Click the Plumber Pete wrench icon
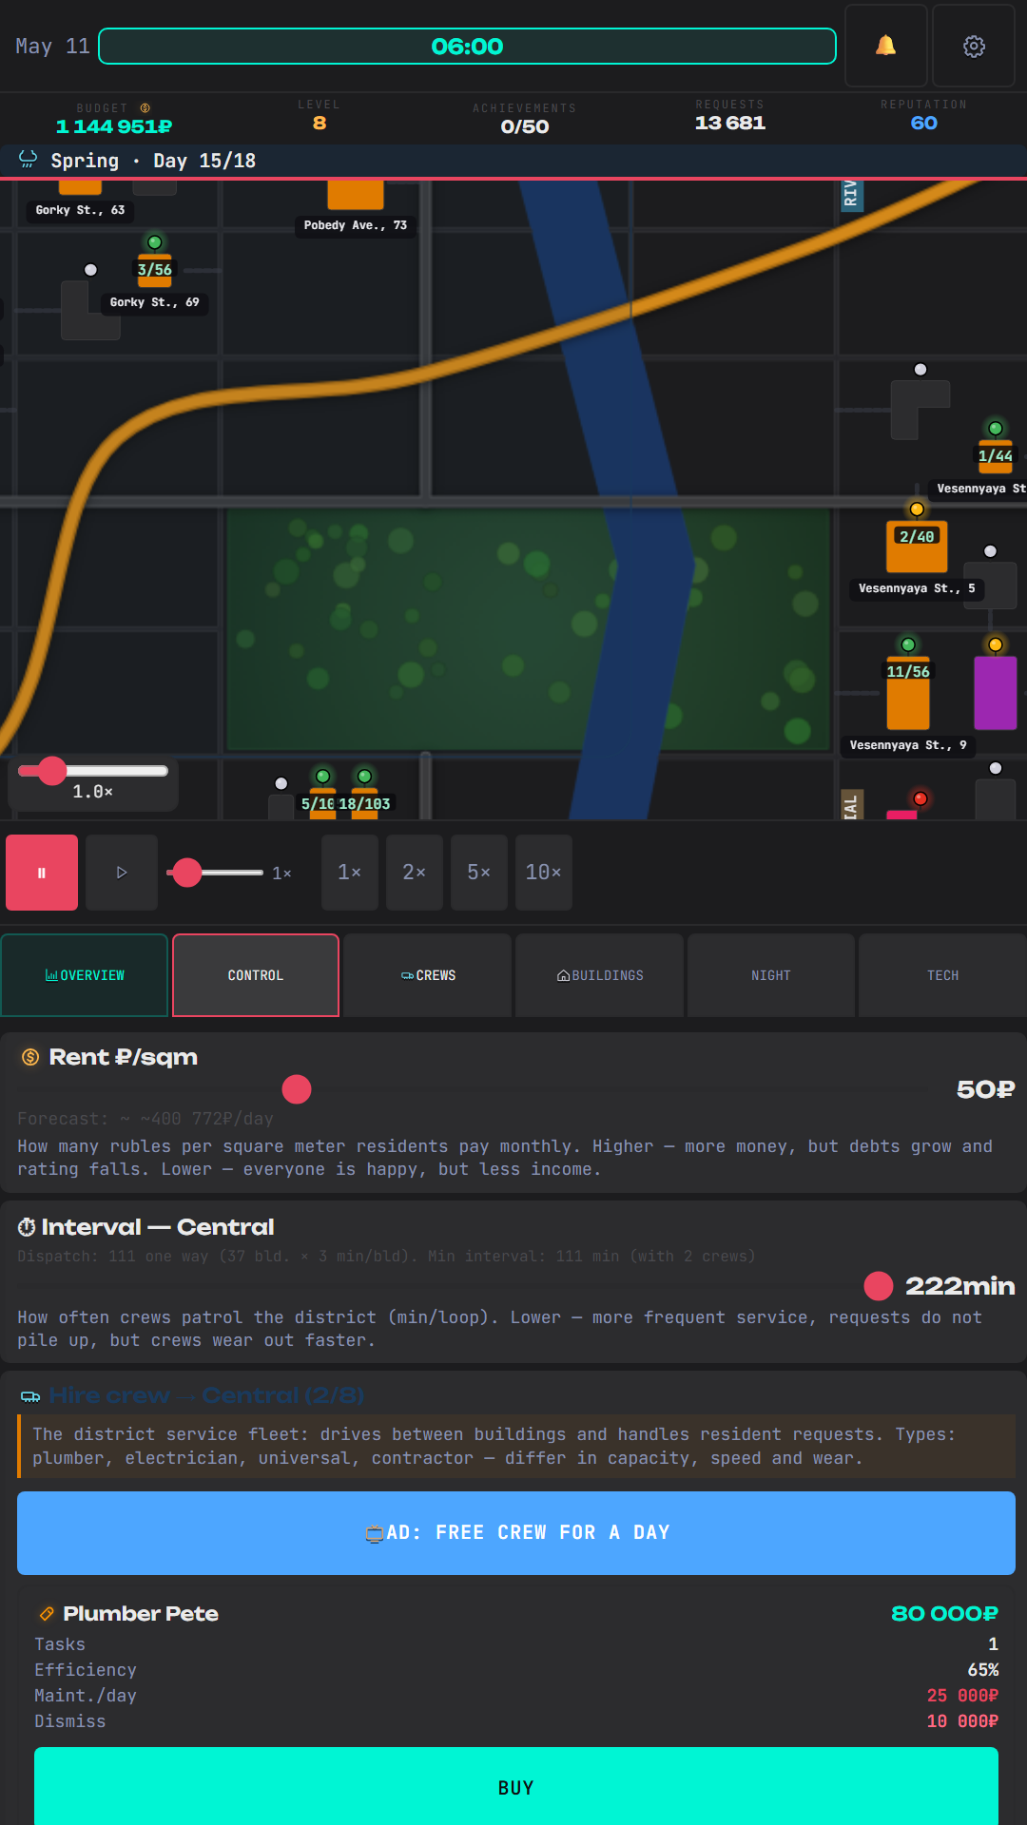The width and height of the screenshot is (1027, 1825). pos(46,1614)
